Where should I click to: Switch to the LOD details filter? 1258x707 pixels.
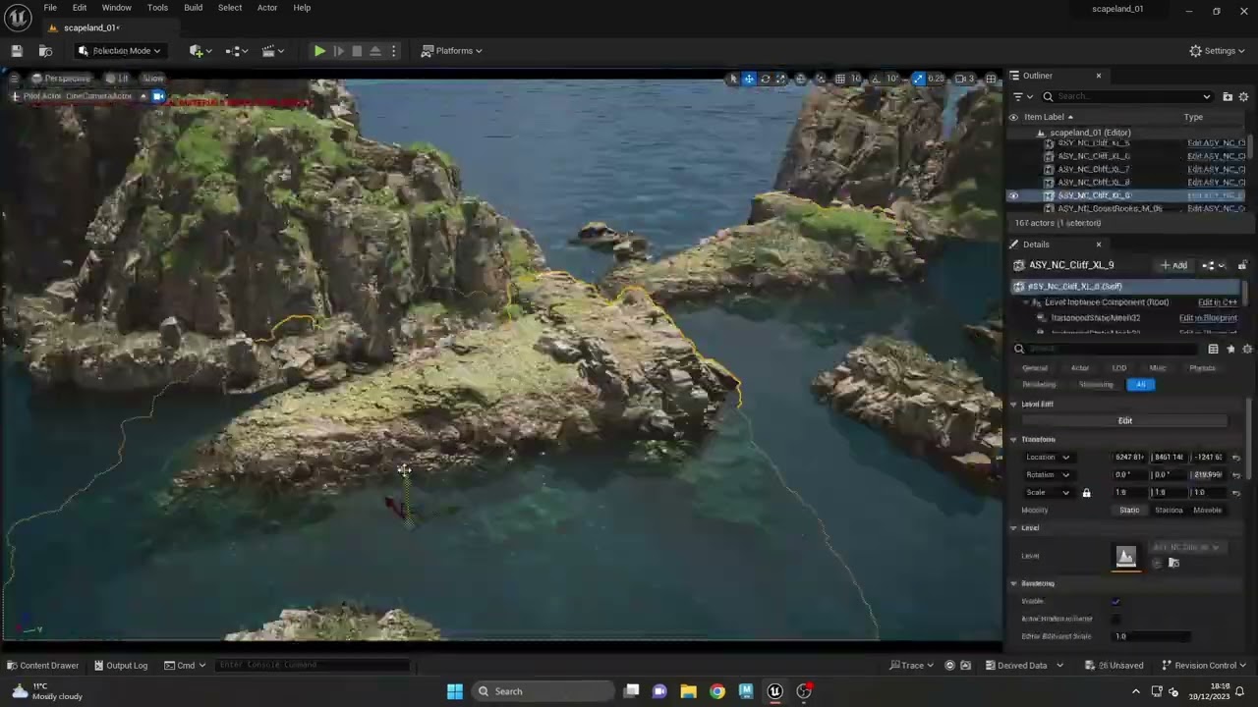tap(1118, 368)
